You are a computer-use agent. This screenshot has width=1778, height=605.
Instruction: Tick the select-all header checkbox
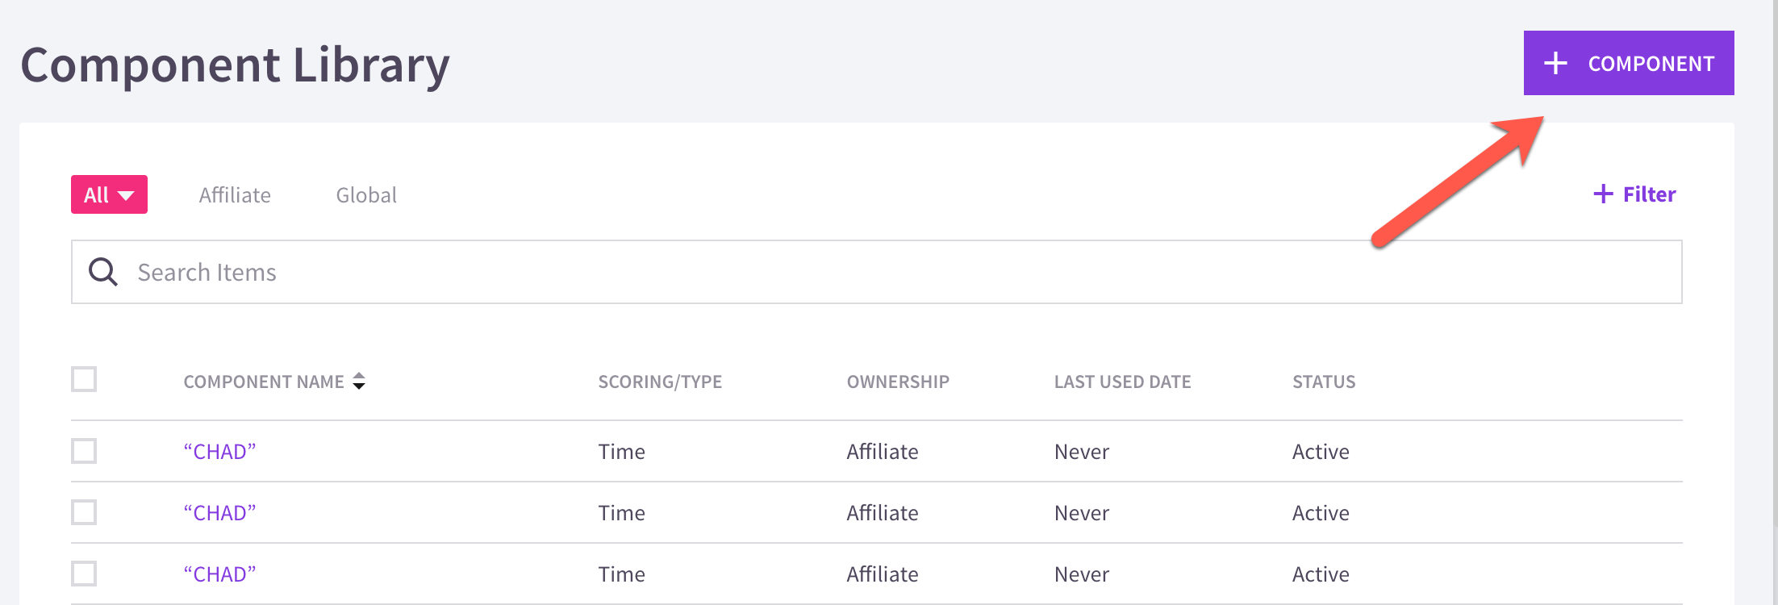tap(84, 379)
